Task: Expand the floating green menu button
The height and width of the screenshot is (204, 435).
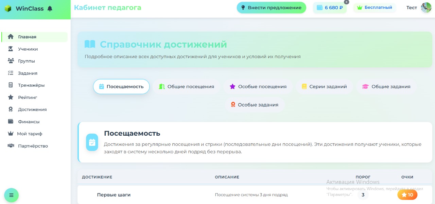Action: 11,195
